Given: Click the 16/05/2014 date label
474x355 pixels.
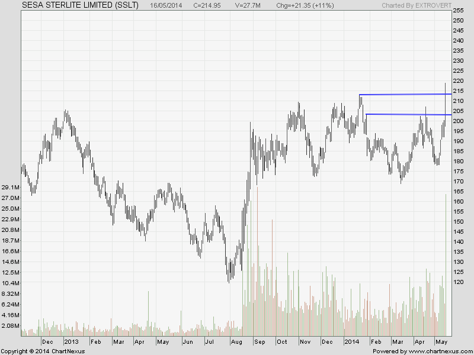Looking at the screenshot, I should point(167,5).
